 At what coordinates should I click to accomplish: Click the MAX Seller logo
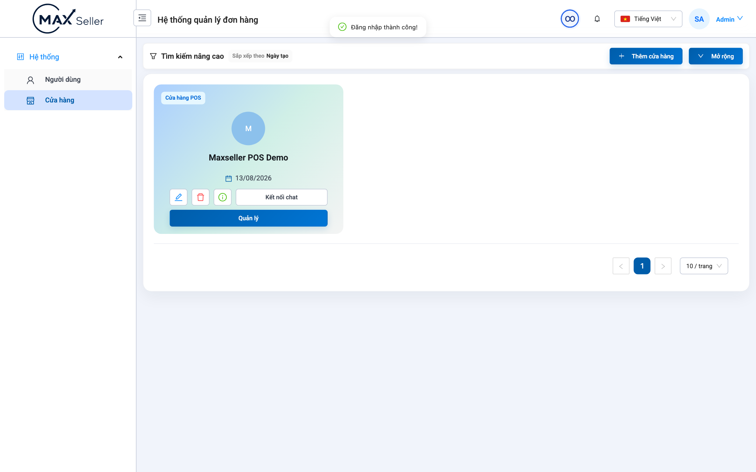(68, 19)
